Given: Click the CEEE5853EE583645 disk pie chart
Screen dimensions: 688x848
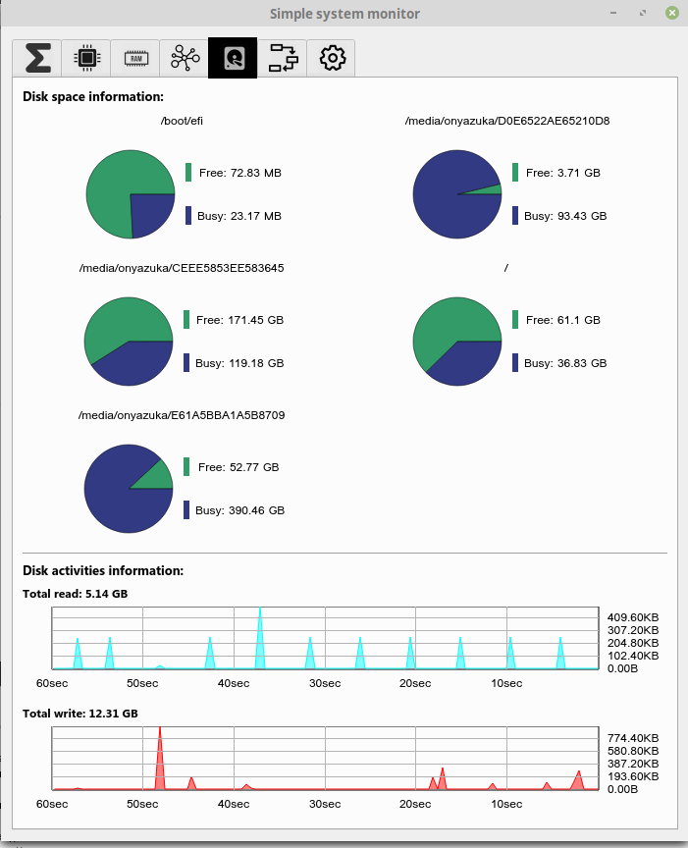Looking at the screenshot, I should coord(129,342).
